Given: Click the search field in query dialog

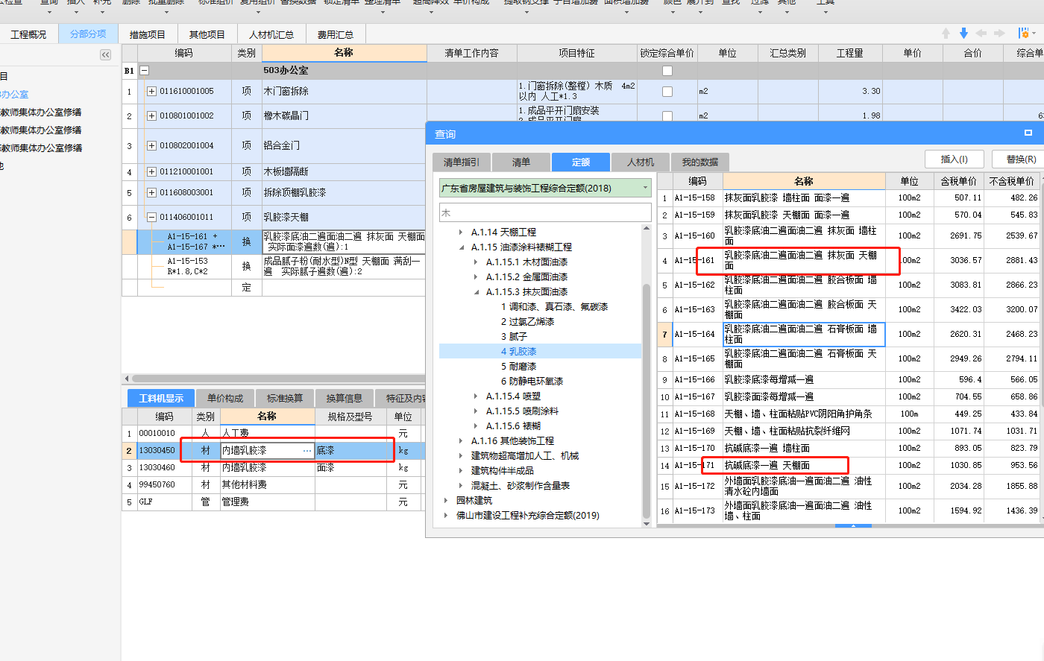Looking at the screenshot, I should pyautogui.click(x=545, y=212).
